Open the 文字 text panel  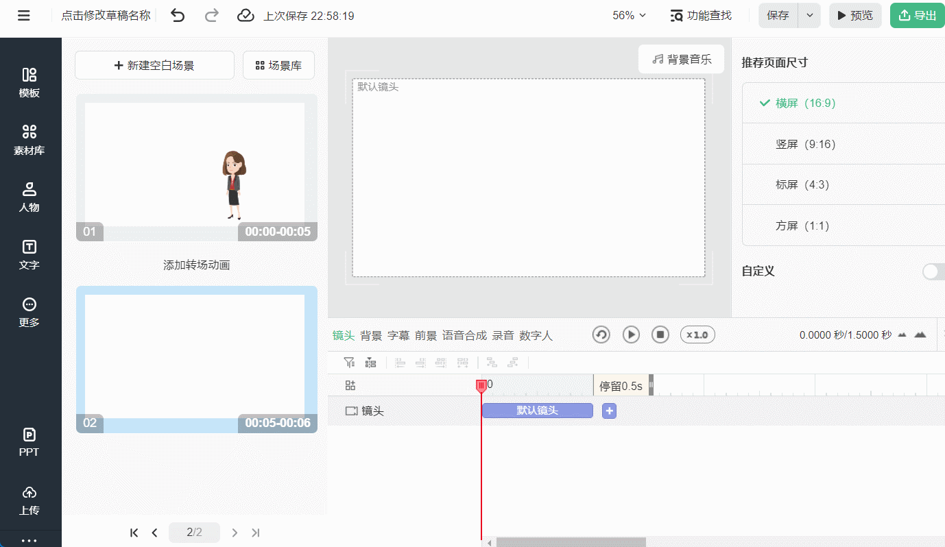29,255
